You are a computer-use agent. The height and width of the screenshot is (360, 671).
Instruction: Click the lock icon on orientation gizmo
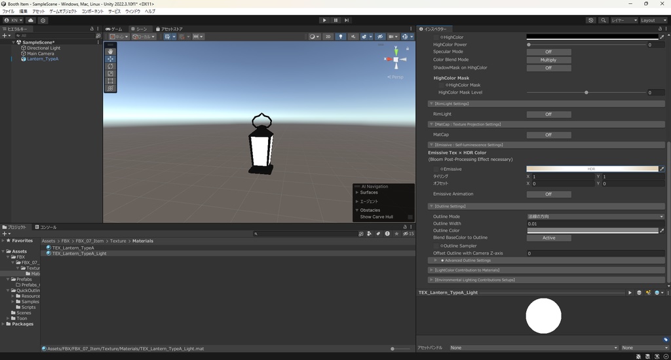408,48
